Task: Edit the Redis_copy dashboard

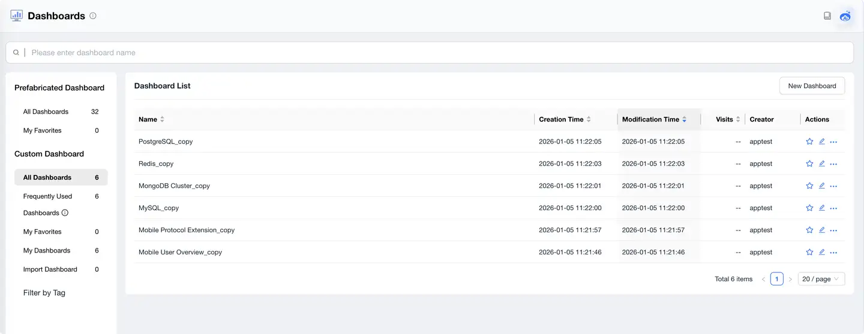Action: [x=822, y=164]
